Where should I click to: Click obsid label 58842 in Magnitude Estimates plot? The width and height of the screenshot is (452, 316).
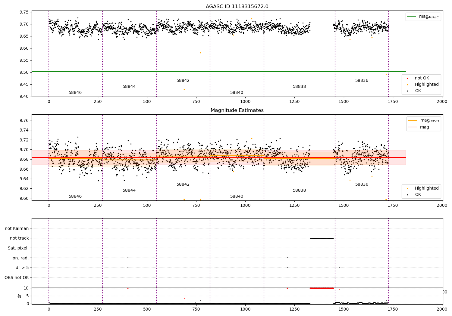183,184
